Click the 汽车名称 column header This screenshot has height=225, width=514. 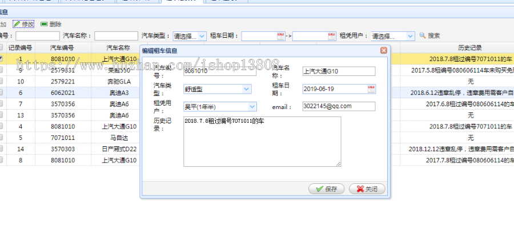coord(119,47)
